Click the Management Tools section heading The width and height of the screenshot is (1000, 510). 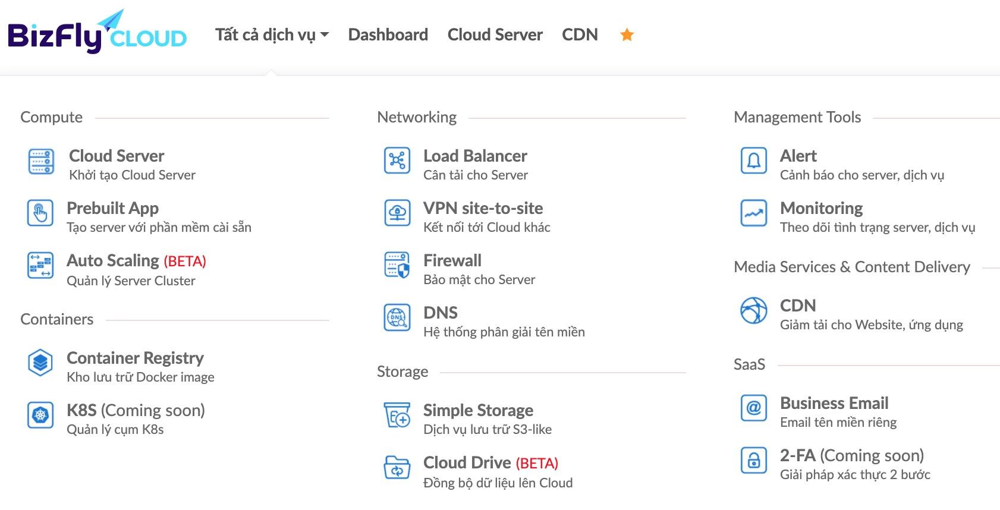click(x=797, y=117)
